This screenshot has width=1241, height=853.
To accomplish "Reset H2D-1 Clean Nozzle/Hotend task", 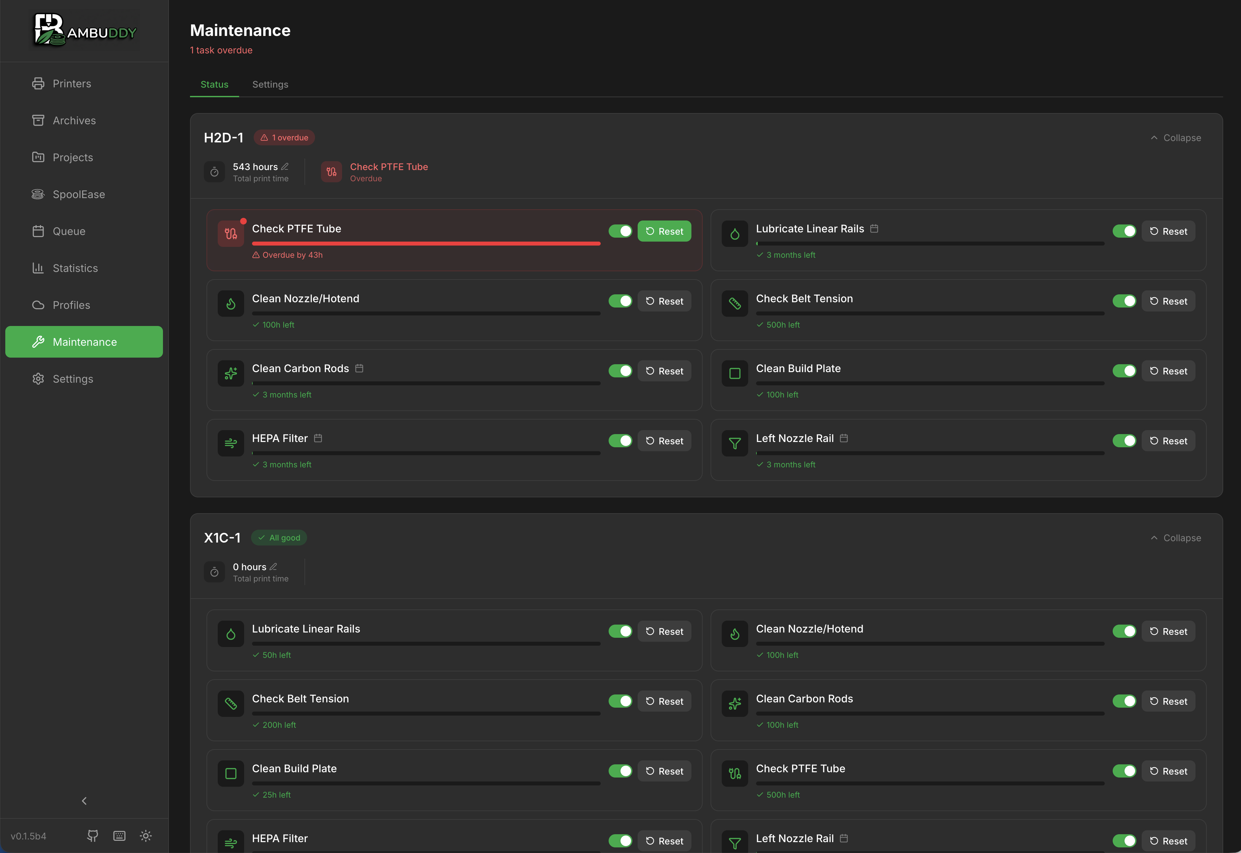I will point(664,301).
